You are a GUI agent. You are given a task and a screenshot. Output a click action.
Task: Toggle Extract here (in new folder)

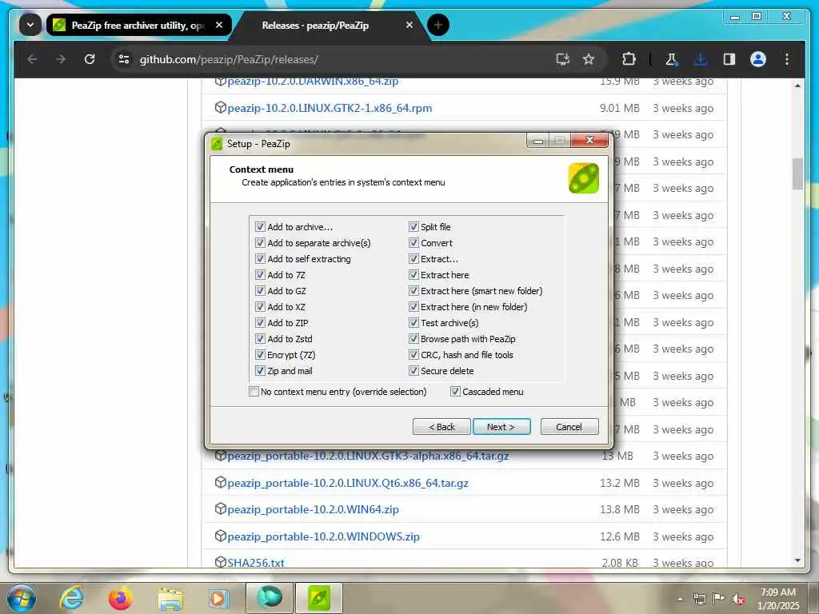click(x=413, y=307)
